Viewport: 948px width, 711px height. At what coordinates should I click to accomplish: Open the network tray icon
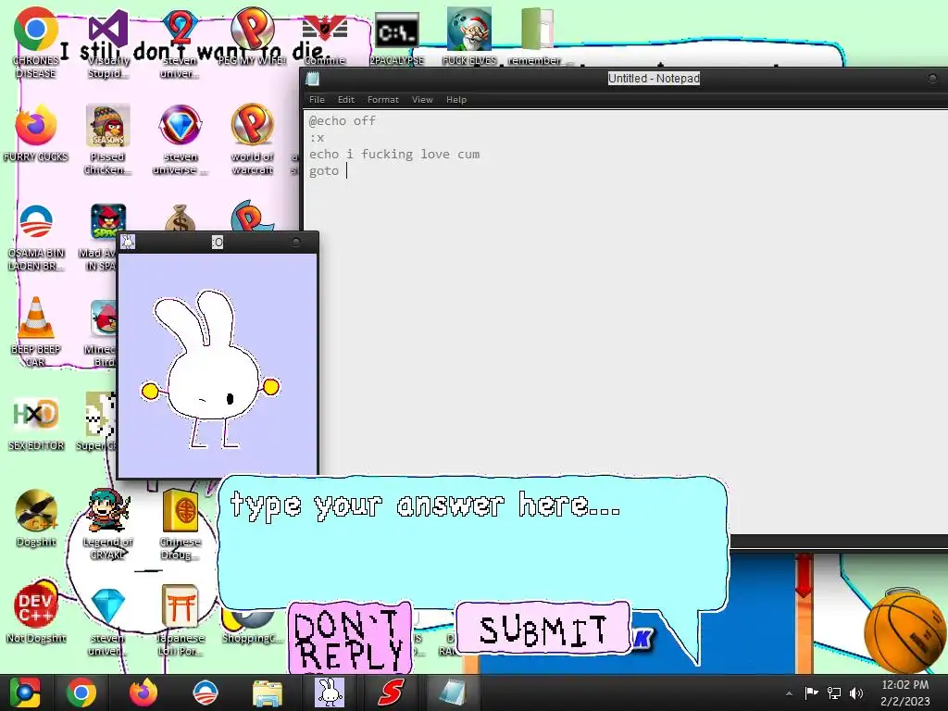(834, 692)
